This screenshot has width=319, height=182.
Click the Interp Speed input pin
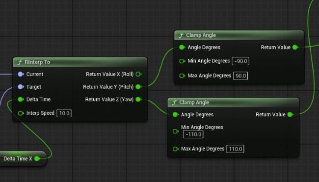coord(21,113)
